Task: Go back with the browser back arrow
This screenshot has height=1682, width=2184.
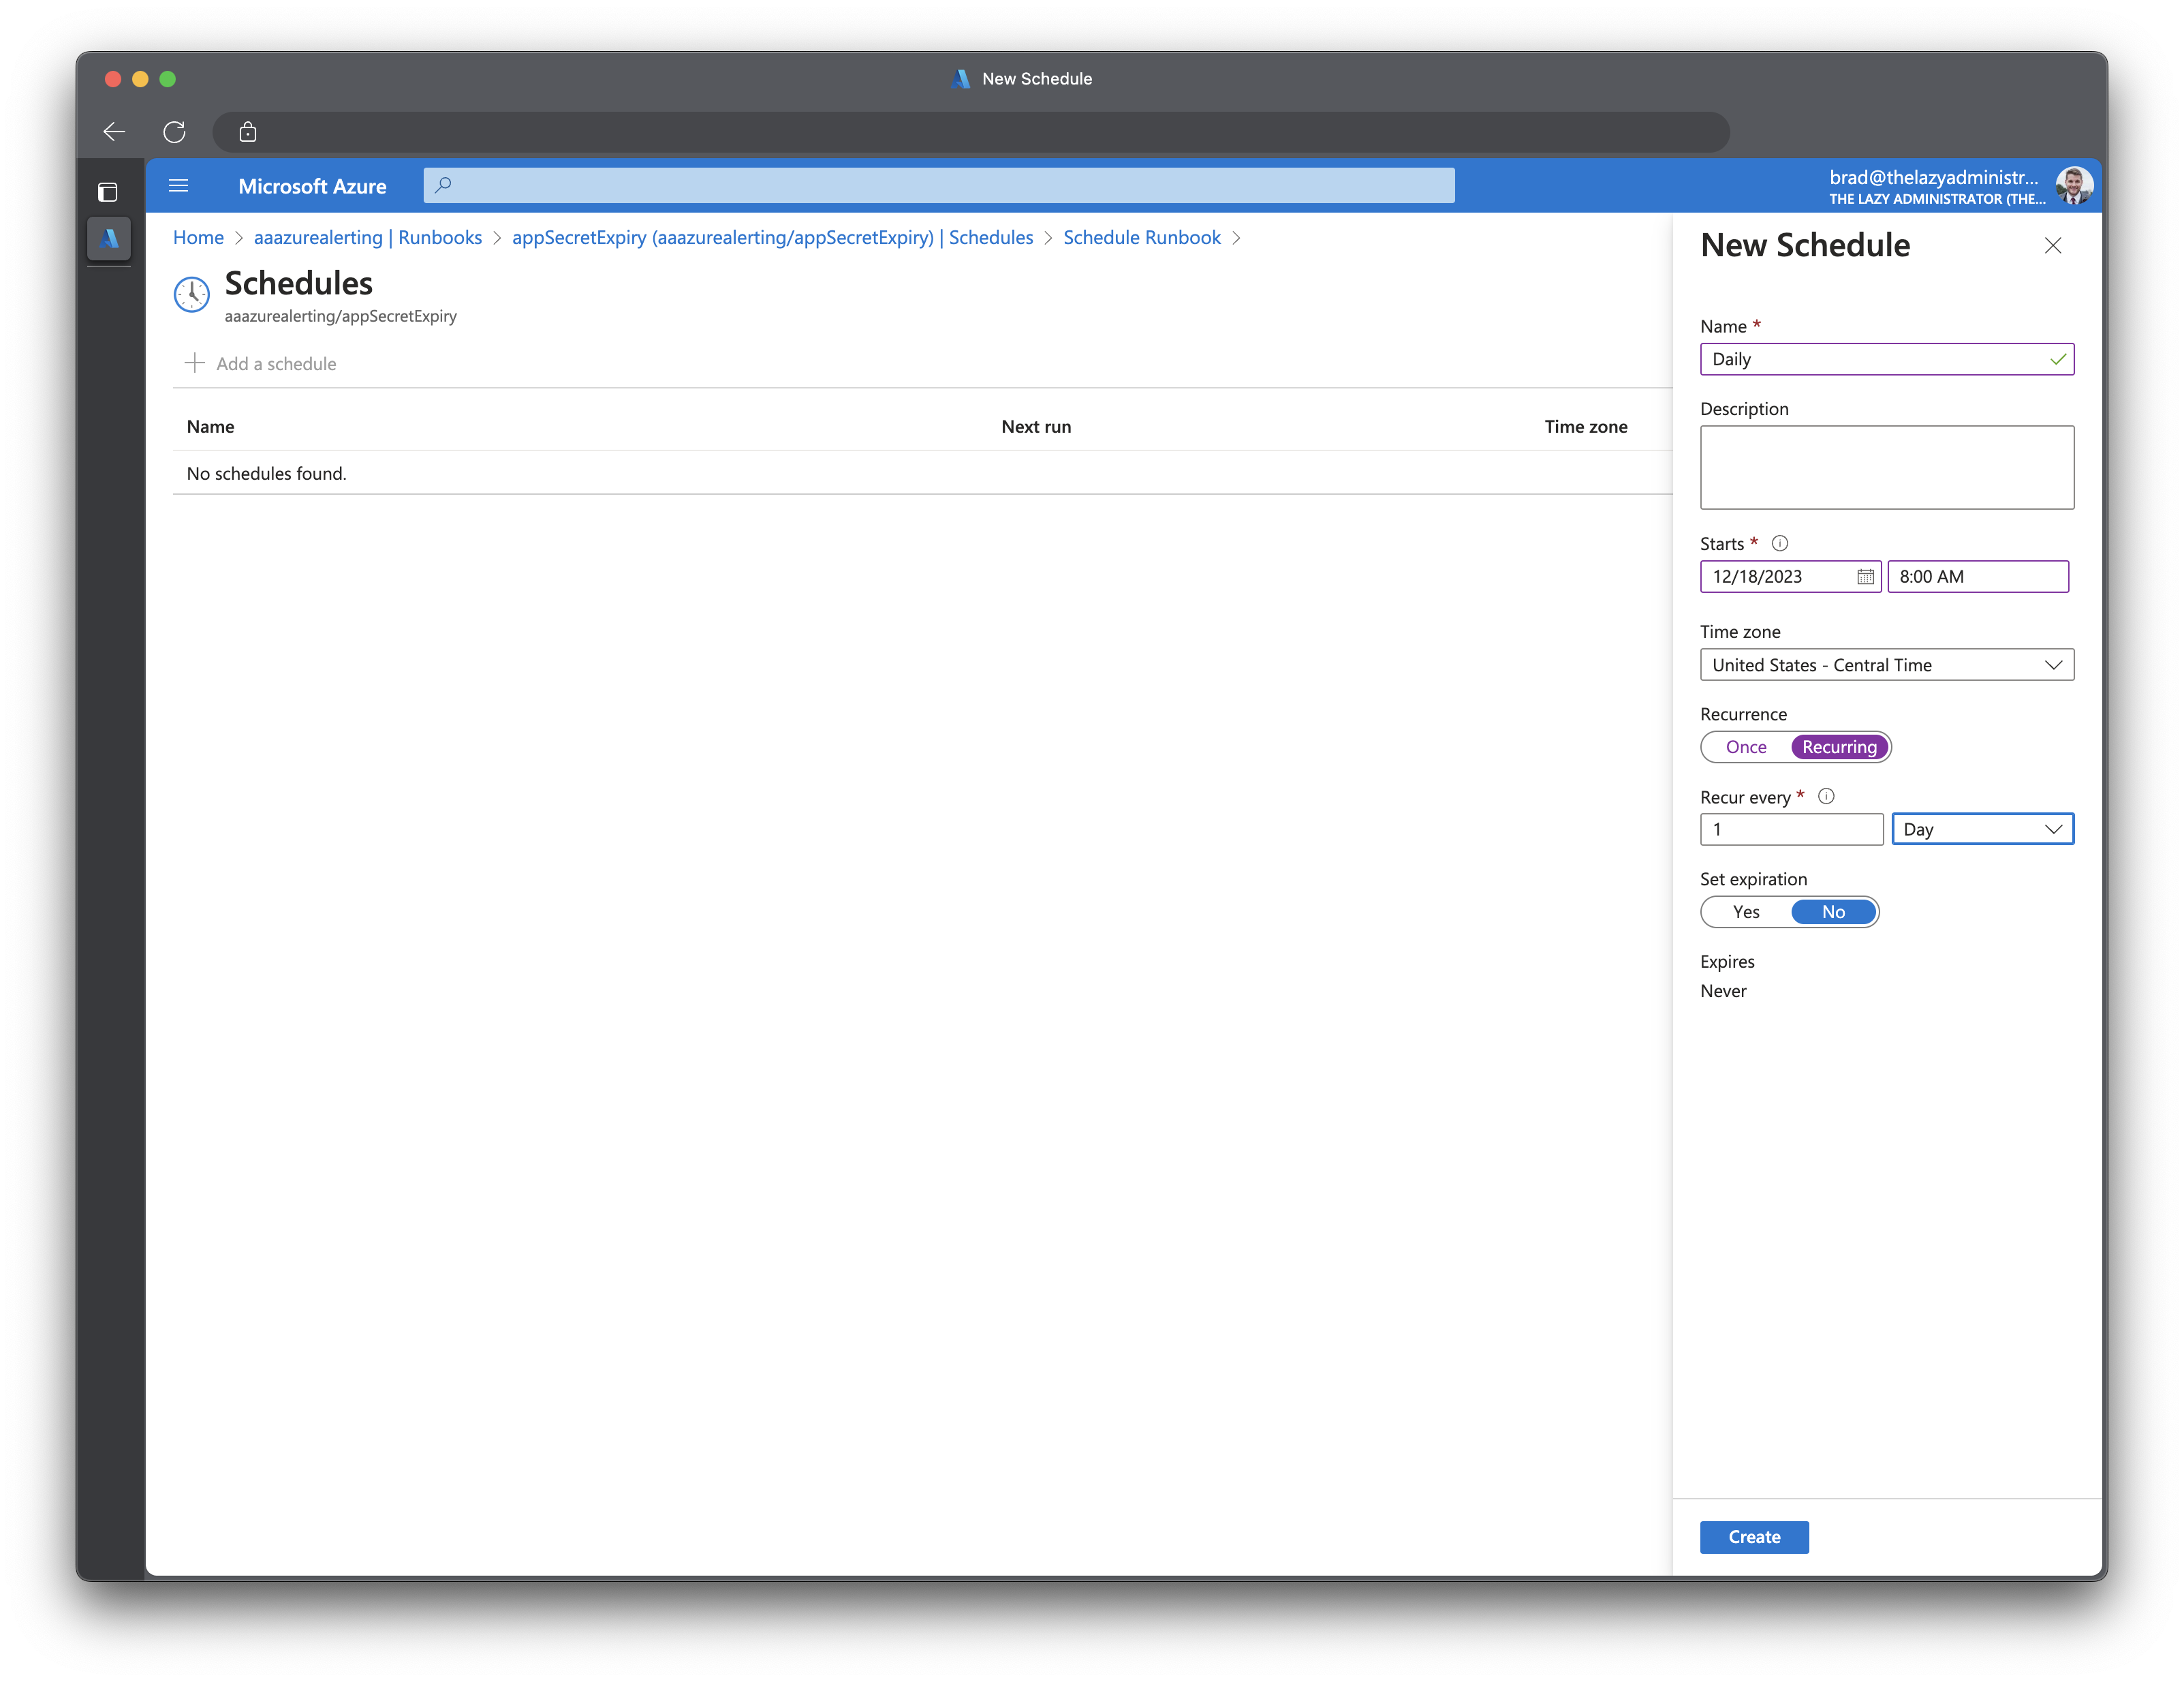Action: click(114, 131)
